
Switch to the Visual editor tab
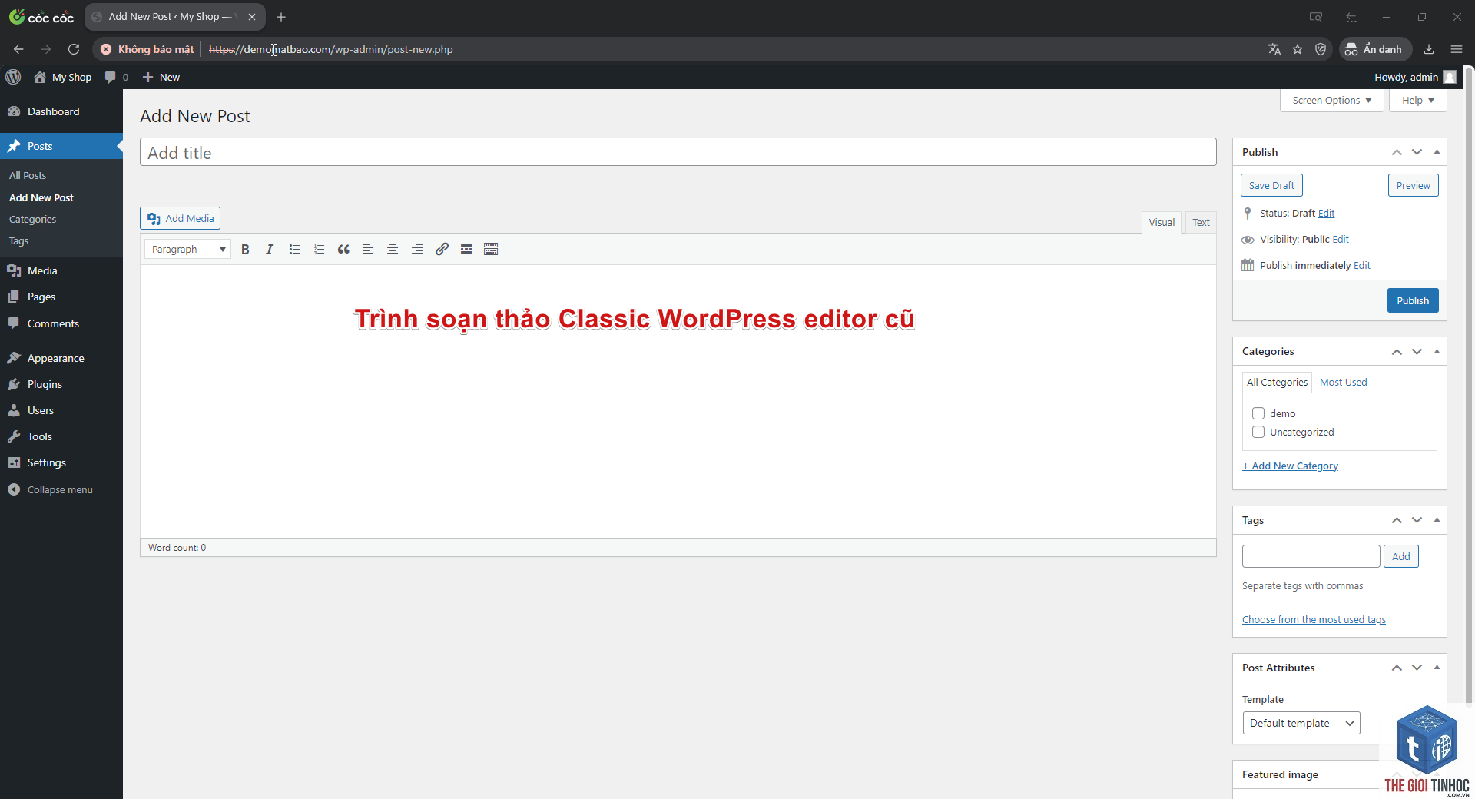(1162, 222)
